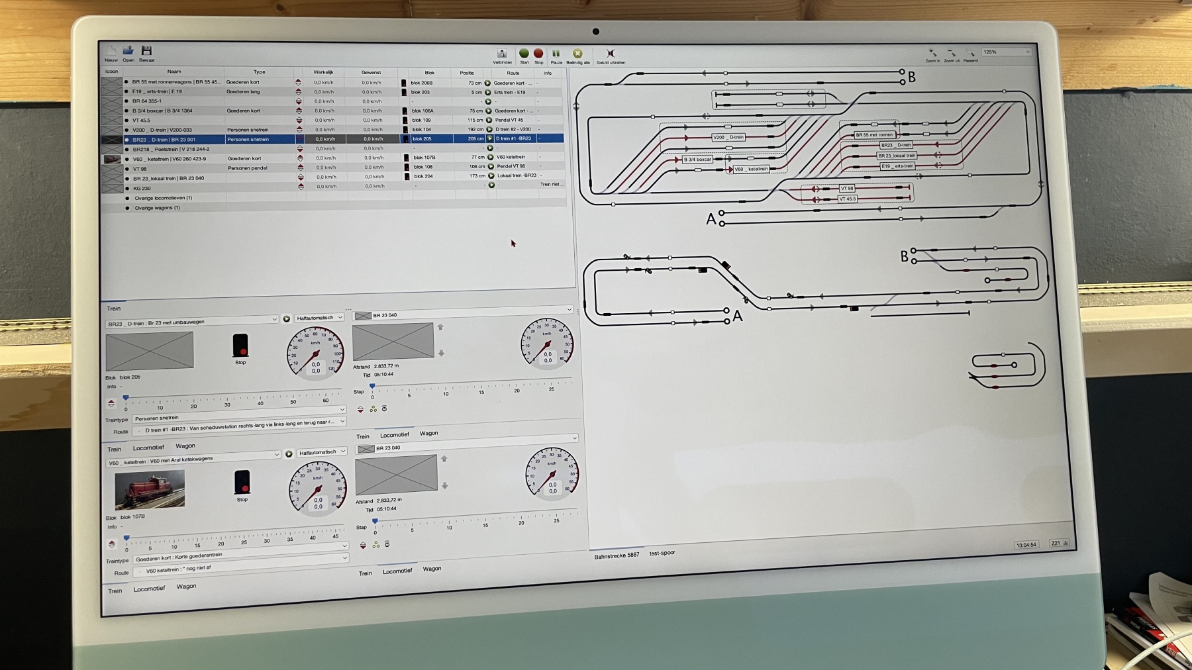Screen dimensions: 1192x670
Task: Click the Beëindig alle icon
Action: 577,54
